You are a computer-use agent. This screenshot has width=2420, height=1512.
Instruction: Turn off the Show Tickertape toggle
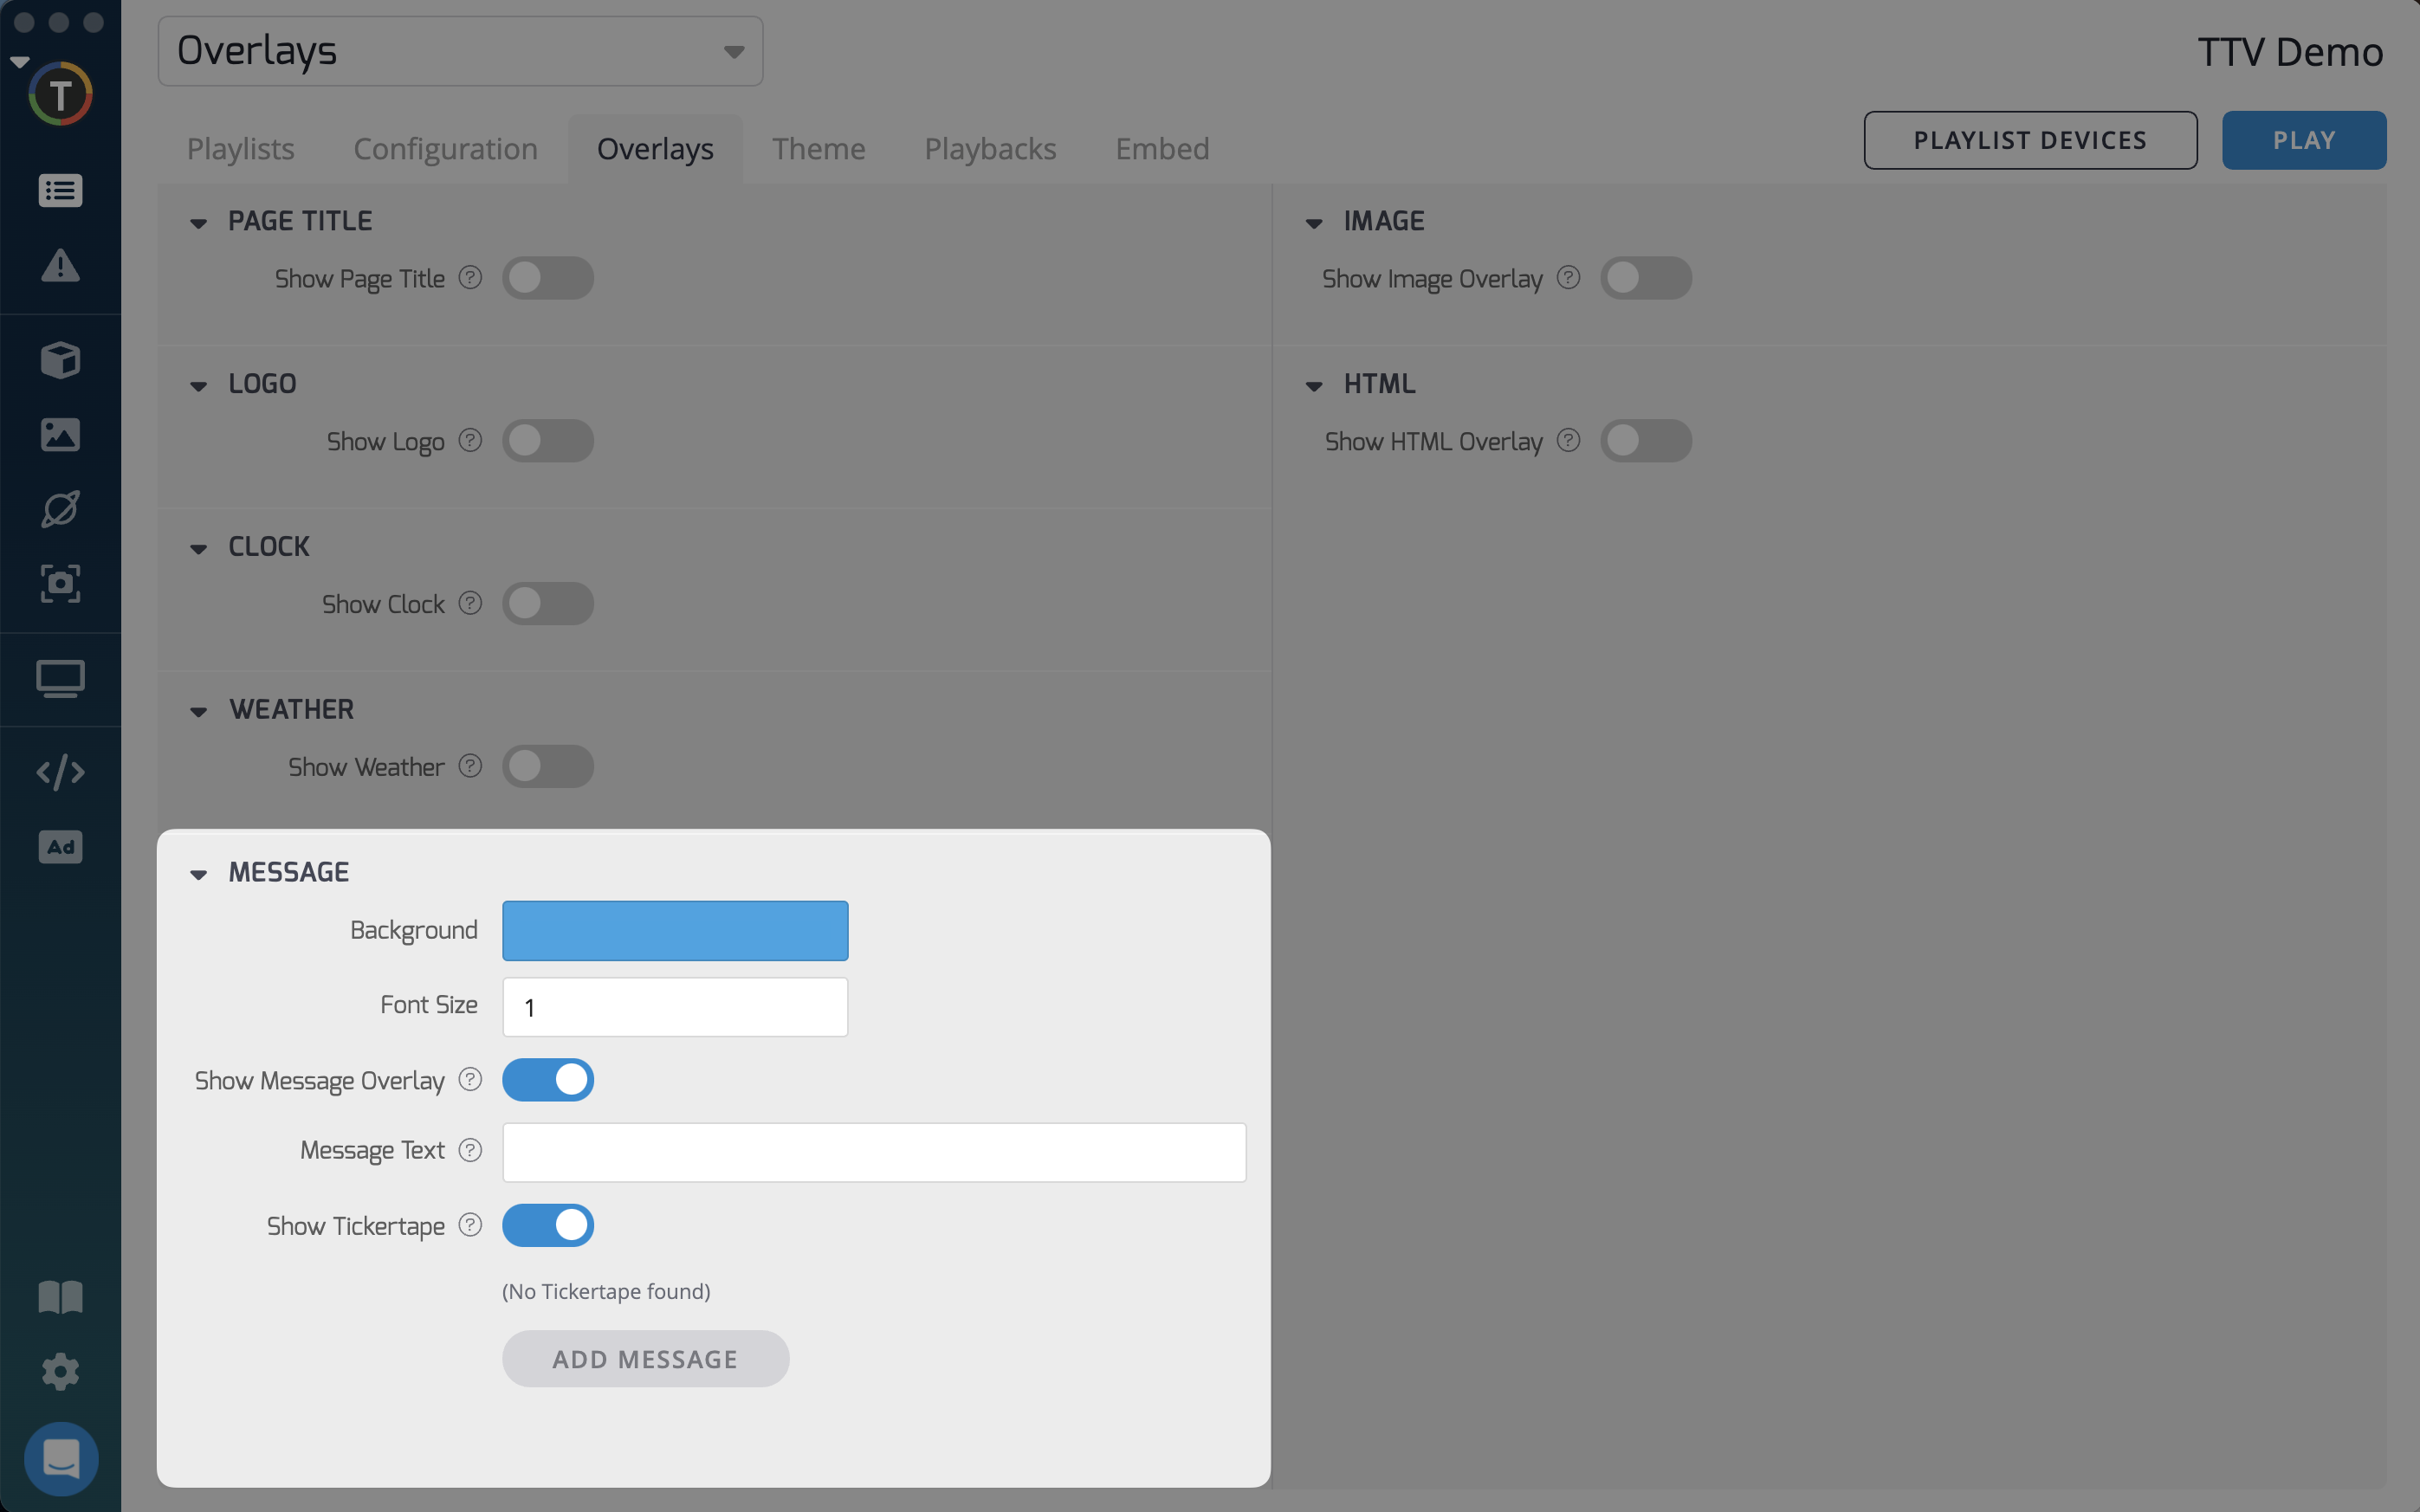(547, 1225)
